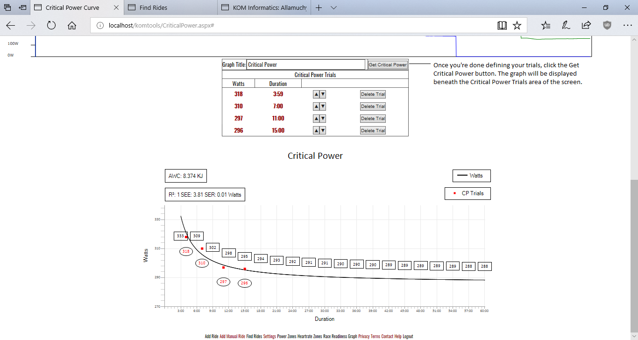
Task: Click the browser Refresh icon
Action: click(x=51, y=26)
